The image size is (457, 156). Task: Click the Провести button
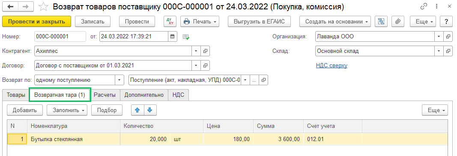(137, 21)
